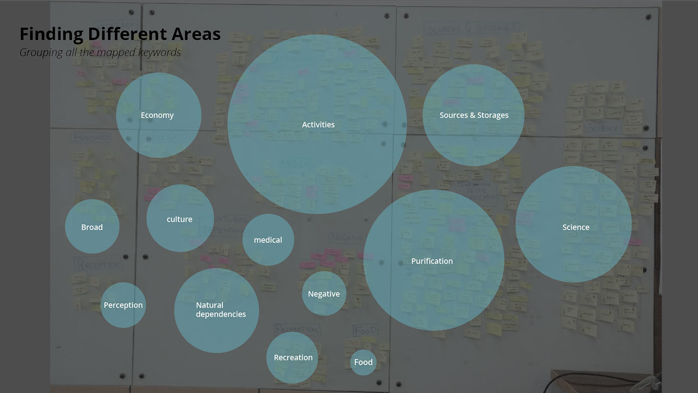The width and height of the screenshot is (698, 393).
Task: Click the "Finding Different Areas" title
Action: (x=120, y=34)
